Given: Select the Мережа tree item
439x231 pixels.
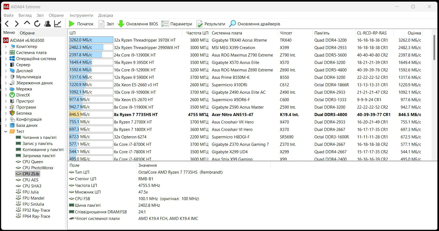Looking at the screenshot, I should pyautogui.click(x=24, y=89).
